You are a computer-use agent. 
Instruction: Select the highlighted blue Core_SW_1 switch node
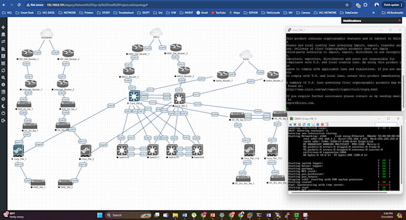pyautogui.click(x=134, y=96)
